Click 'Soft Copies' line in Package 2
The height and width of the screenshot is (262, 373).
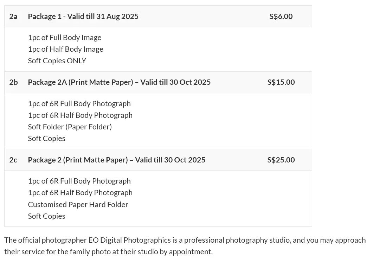click(47, 216)
